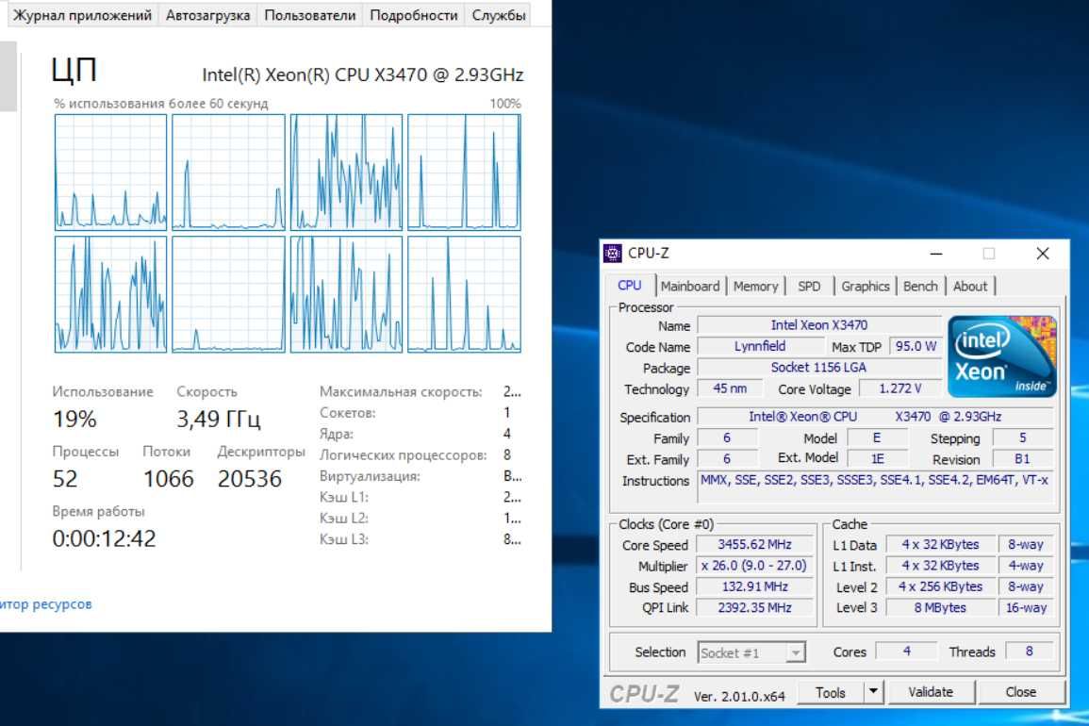Click the Name field showing Intel Xeon X3470
Viewport: 1089px width, 726px height.
pyautogui.click(x=818, y=325)
